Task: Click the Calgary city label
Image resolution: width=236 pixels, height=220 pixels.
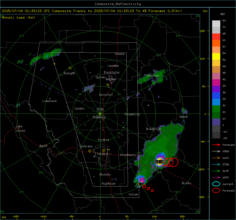Action: 102,154
